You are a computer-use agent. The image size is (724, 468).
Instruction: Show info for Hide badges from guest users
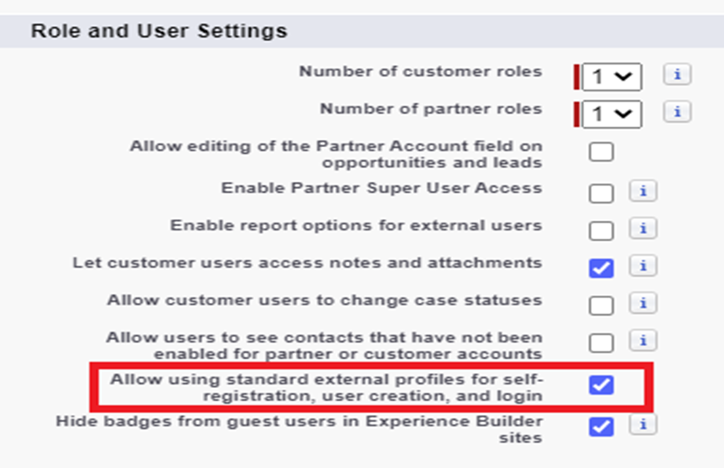(642, 425)
